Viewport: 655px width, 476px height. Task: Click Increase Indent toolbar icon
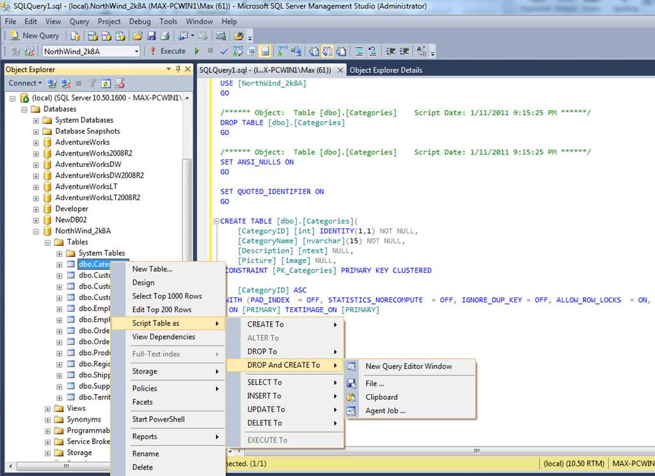point(404,51)
